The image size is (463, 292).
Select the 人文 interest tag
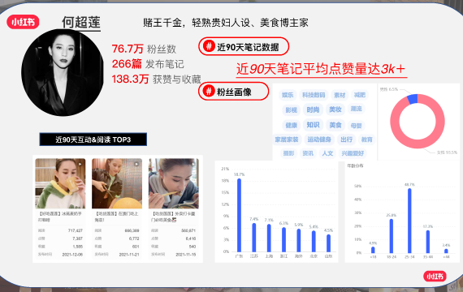click(327, 153)
